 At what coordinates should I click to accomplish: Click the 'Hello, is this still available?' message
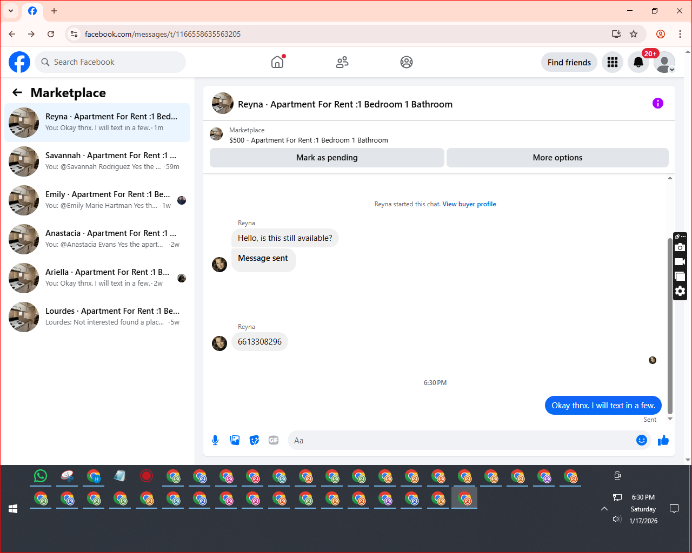point(285,238)
